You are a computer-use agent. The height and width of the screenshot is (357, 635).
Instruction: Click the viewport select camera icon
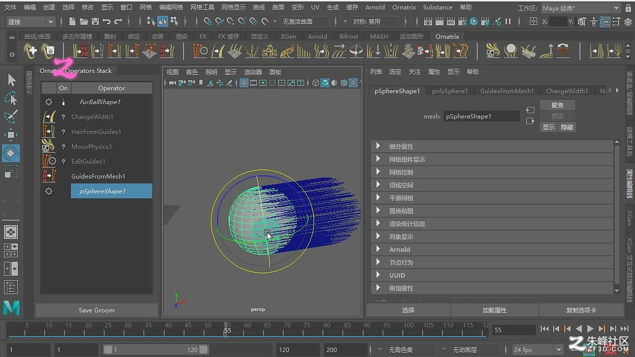pyautogui.click(x=172, y=83)
